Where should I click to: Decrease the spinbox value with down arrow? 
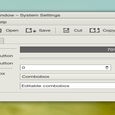click(x=107, y=69)
